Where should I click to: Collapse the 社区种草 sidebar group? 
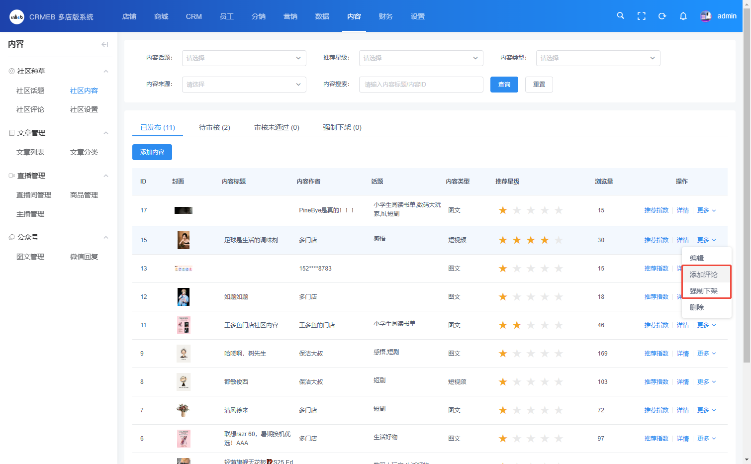(105, 71)
